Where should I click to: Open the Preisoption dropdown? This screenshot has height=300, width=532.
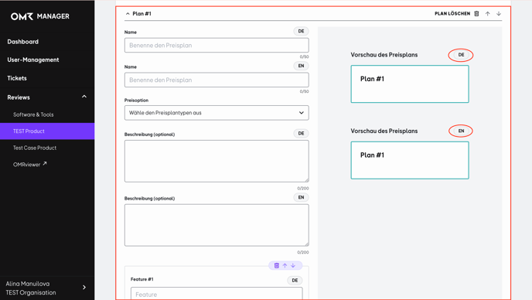pyautogui.click(x=217, y=113)
